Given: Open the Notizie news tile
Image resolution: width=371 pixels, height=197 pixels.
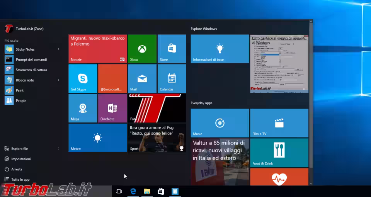Looking at the screenshot, I should [x=98, y=49].
